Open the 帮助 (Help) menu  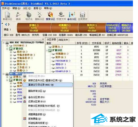tap(48, 8)
